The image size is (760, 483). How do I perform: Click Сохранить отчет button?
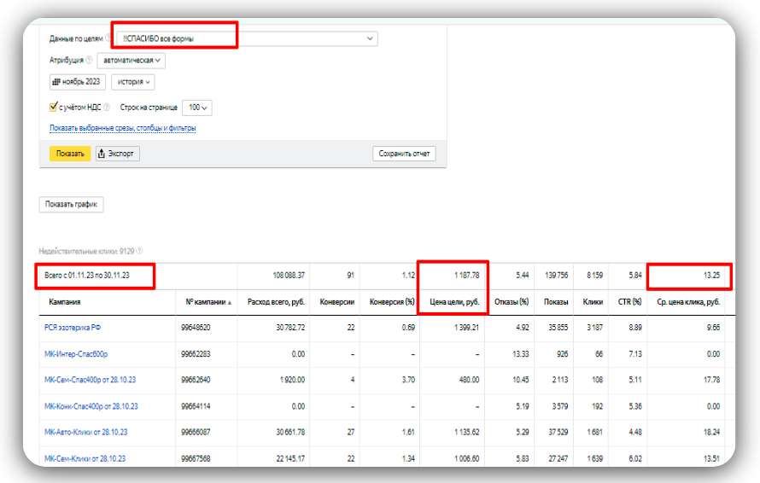[404, 154]
